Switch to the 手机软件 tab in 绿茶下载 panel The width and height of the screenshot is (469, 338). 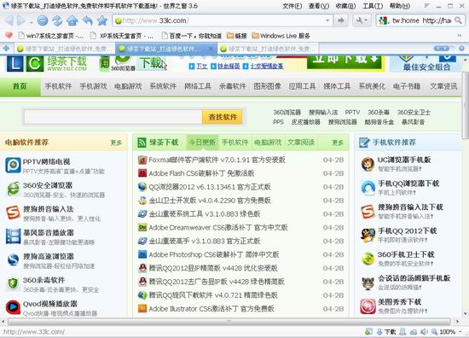point(234,143)
